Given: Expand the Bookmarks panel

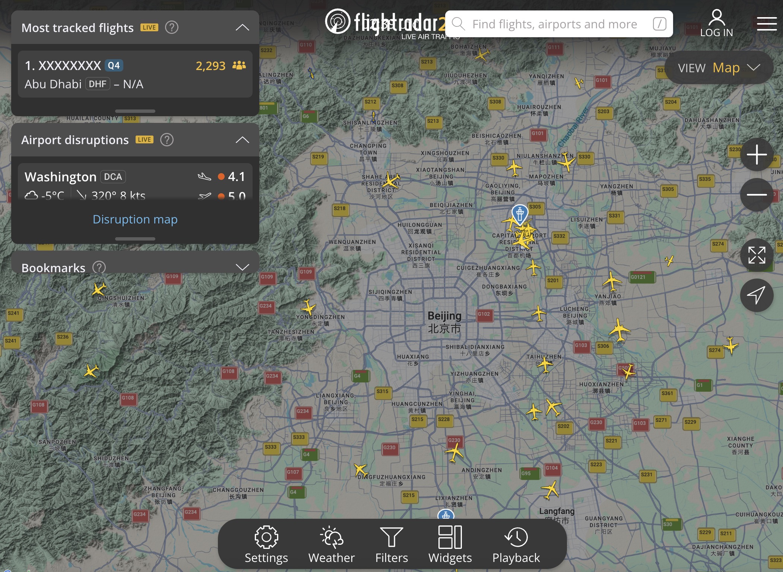Looking at the screenshot, I should 242,267.
